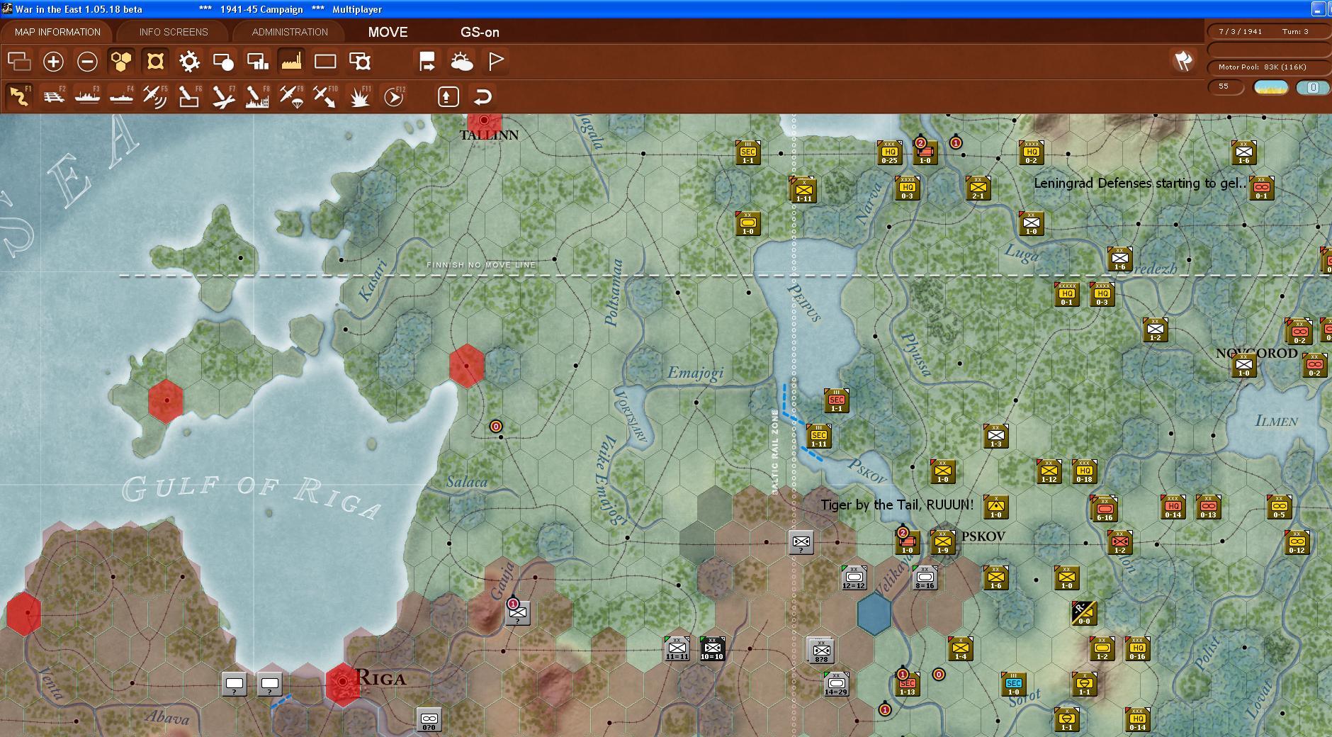Click the NOVGOROD unit counter 1-0

coord(1243,365)
